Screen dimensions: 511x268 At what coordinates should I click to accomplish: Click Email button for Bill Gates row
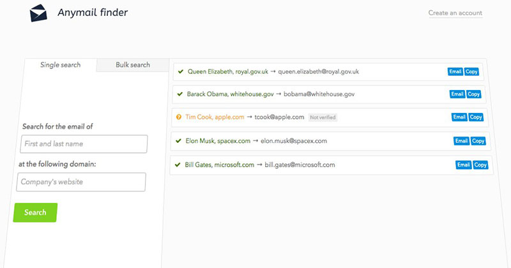(464, 165)
